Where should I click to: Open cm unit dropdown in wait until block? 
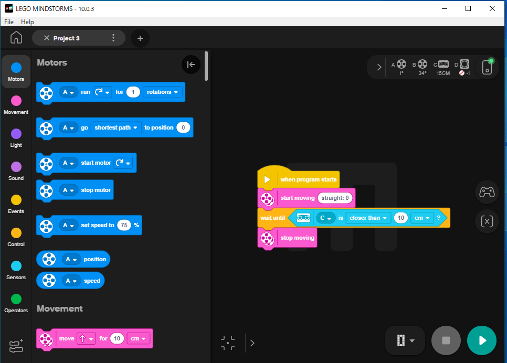click(x=422, y=218)
